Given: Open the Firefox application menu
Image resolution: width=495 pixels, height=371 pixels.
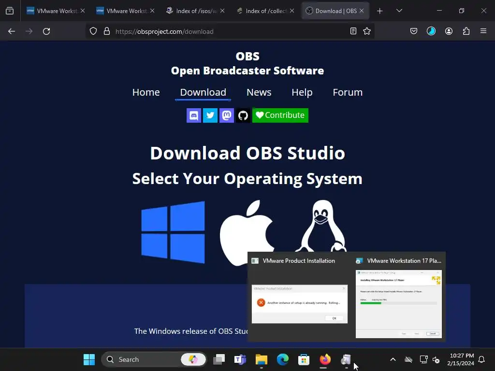Looking at the screenshot, I should 483,31.
